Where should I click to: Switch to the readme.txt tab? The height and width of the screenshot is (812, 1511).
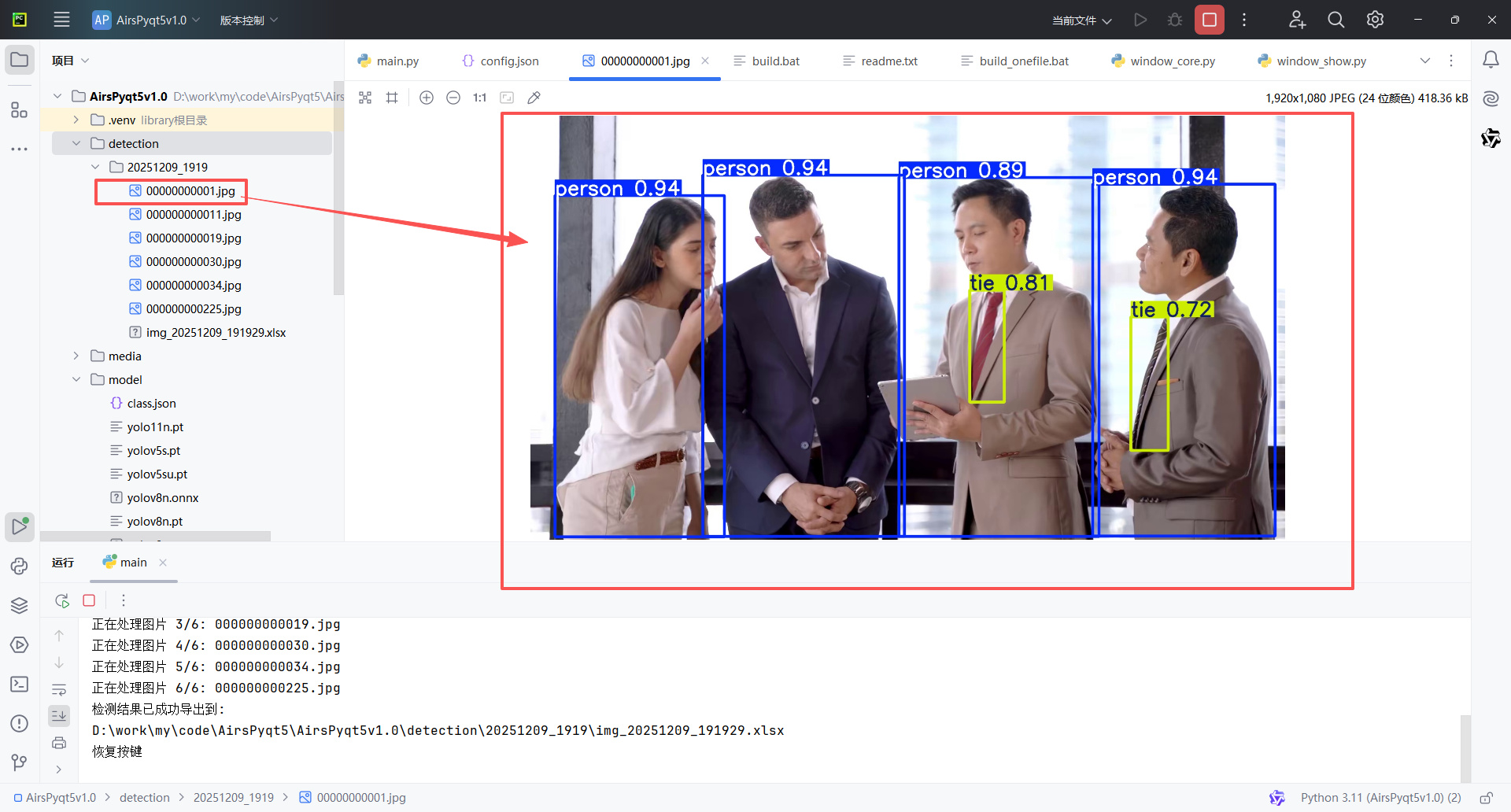[x=880, y=61]
